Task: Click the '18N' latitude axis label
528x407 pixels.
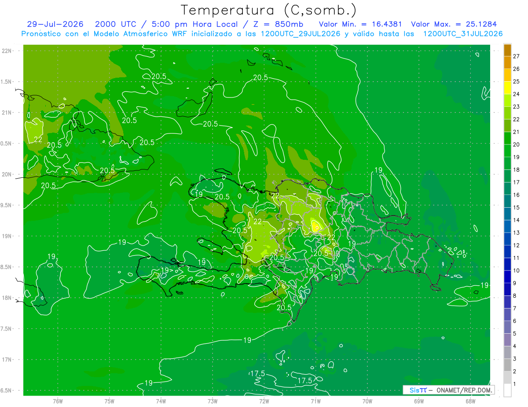Action: coord(6,298)
